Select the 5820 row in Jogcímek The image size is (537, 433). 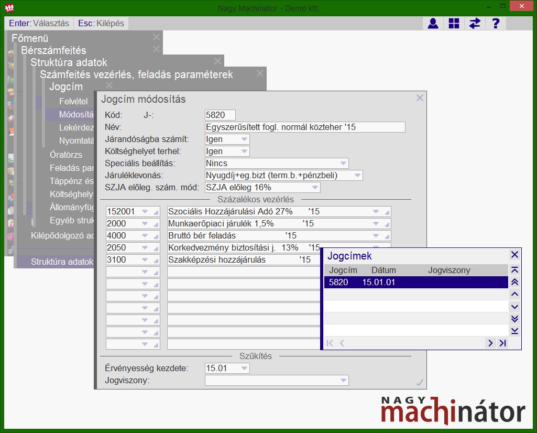[x=415, y=283]
